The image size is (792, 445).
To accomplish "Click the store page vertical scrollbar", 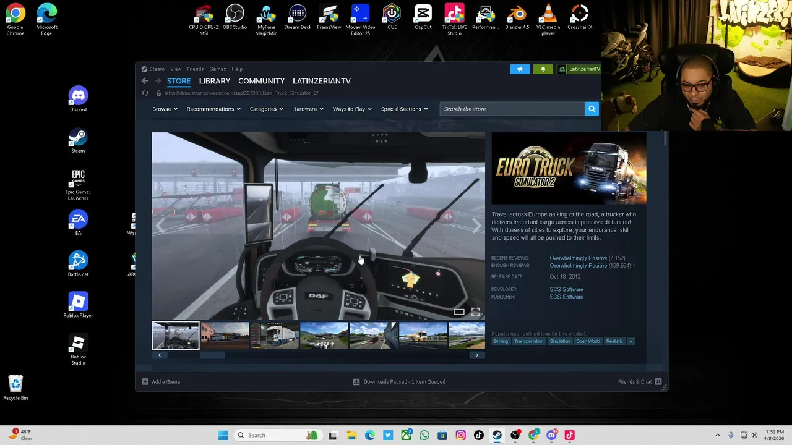I will coord(665,139).
